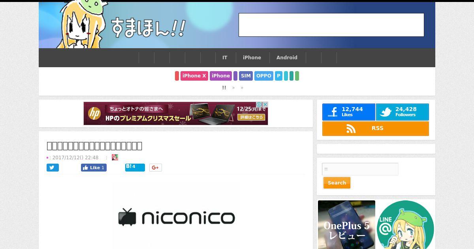Screen dimensions: 474x249
Task: Click the HP logo in banner
Action: coord(94,114)
